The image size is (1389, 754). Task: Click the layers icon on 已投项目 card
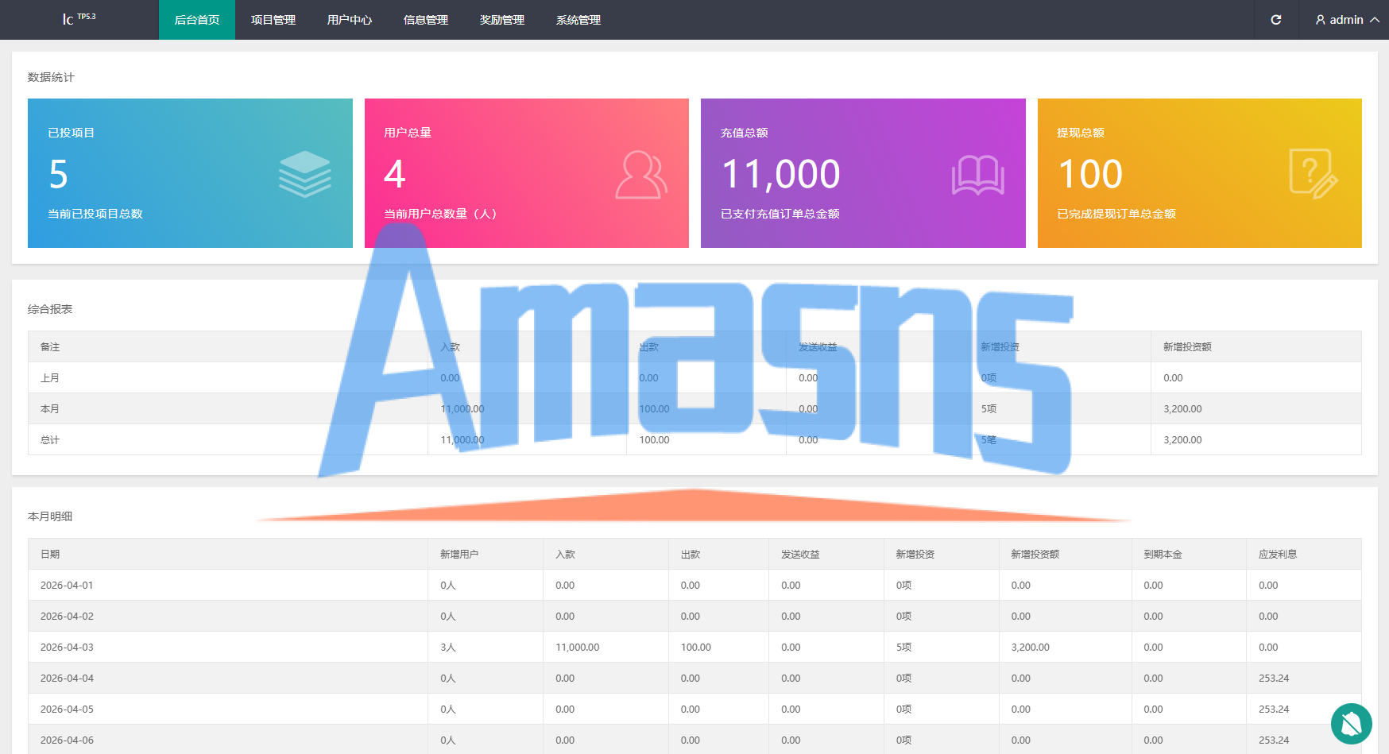305,174
